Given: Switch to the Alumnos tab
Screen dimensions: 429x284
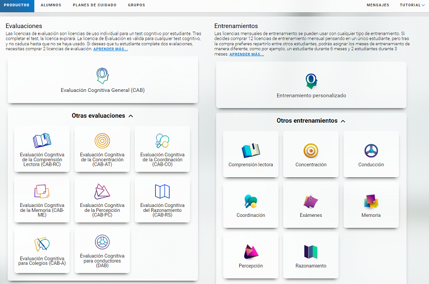Looking at the screenshot, I should [x=51, y=5].
